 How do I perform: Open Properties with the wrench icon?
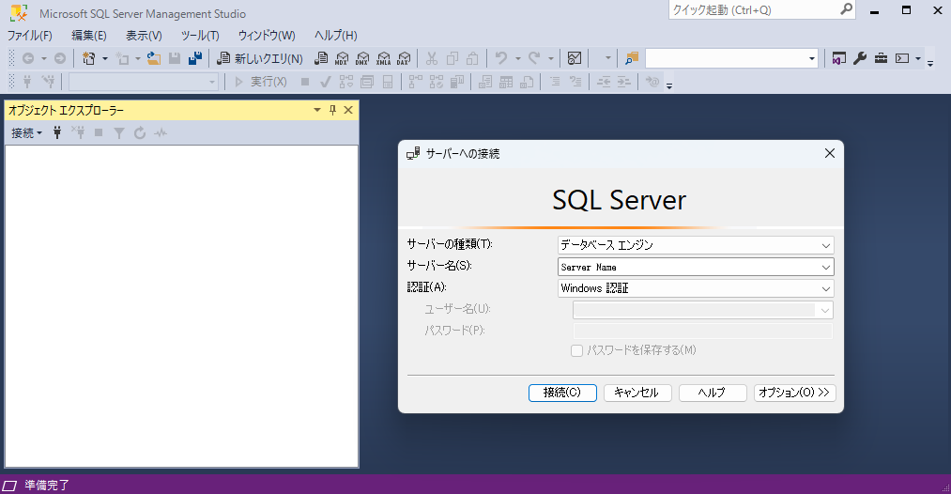click(x=860, y=58)
